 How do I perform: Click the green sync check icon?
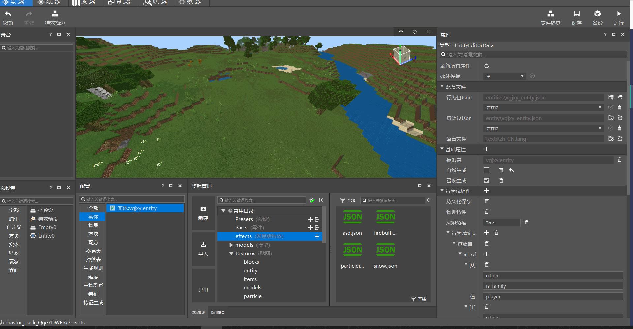click(x=312, y=200)
